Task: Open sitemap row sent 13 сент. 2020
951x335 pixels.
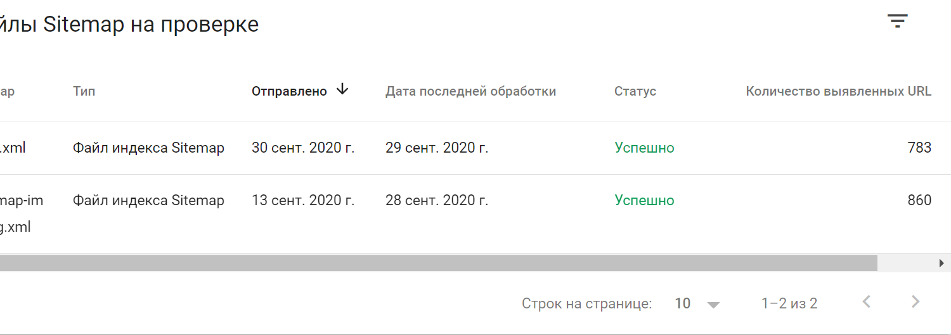Action: [303, 201]
